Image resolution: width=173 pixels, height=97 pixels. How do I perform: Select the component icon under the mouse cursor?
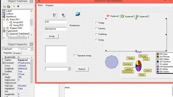tap(63, 15)
